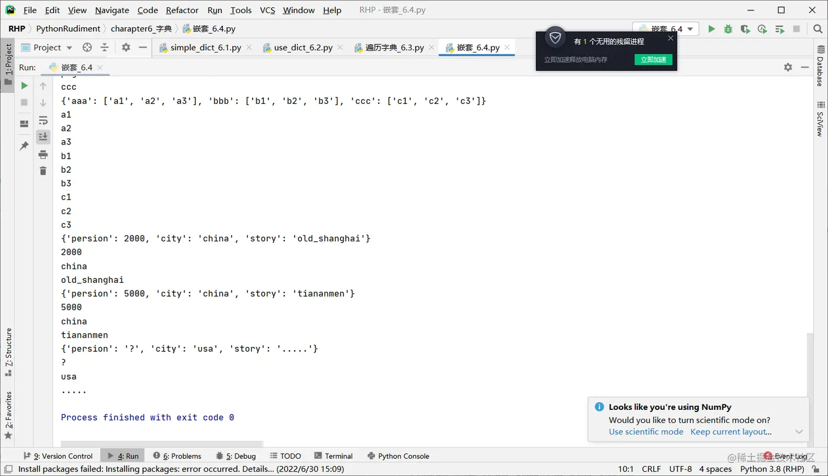Close the use_dict_6.2.py tab
The width and height of the screenshot is (828, 476).
340,48
